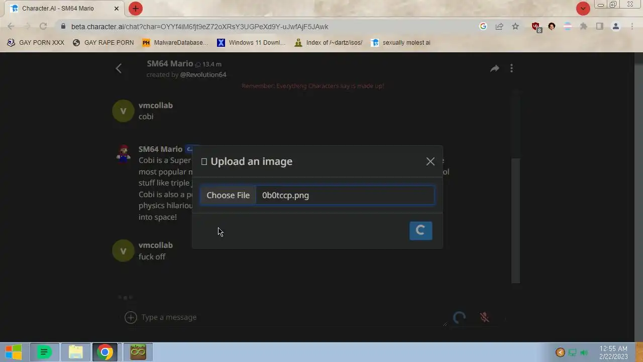Click the browser Forward arrow
Image resolution: width=643 pixels, height=362 pixels.
(x=27, y=26)
